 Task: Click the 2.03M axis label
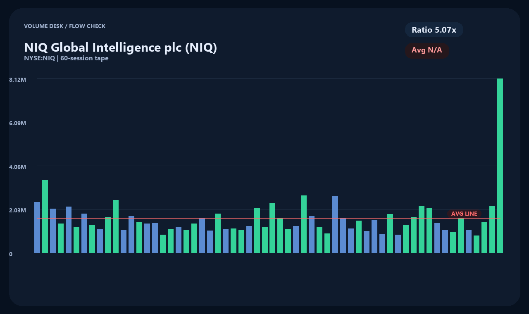18,210
